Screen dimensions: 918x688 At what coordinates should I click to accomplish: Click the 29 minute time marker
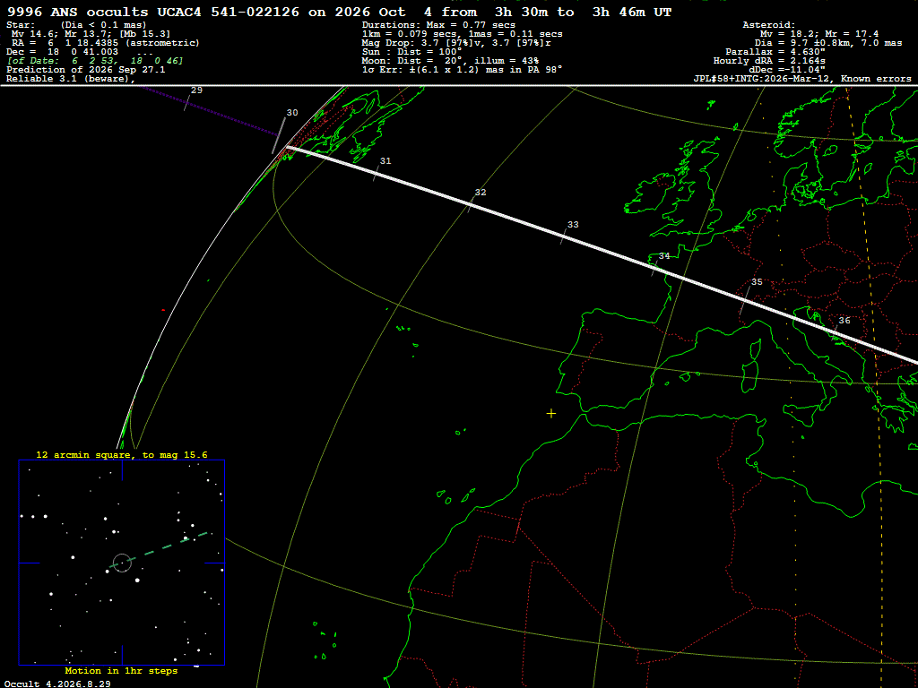(196, 90)
